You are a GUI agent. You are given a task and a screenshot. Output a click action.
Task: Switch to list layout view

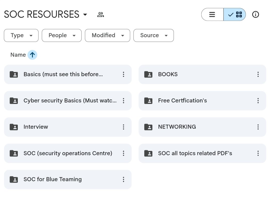[212, 14]
